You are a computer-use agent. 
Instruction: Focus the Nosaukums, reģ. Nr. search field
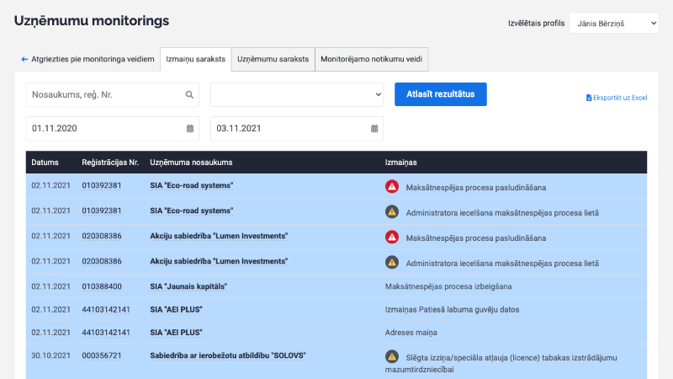105,95
